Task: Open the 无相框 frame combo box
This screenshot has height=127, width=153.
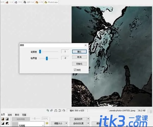Action: 28,124
